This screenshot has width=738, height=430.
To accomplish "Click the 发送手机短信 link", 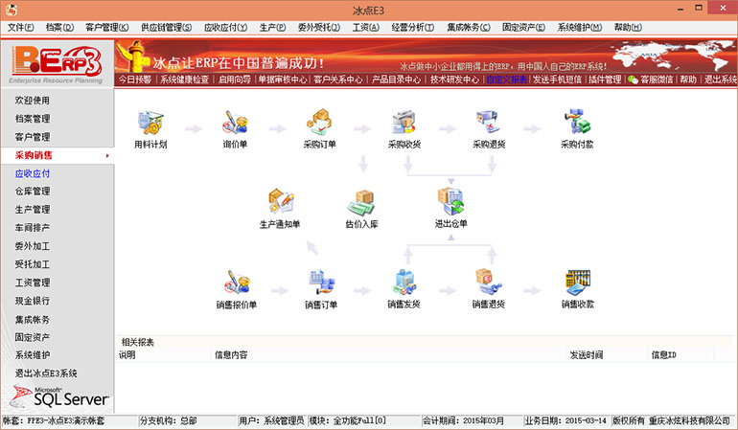I will pos(557,79).
